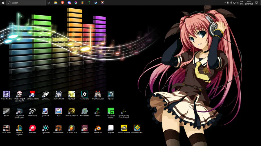261x146 pixels.
Task: Click the ULTRAKILL desktop shortcut
Action: pyautogui.click(x=46, y=94)
